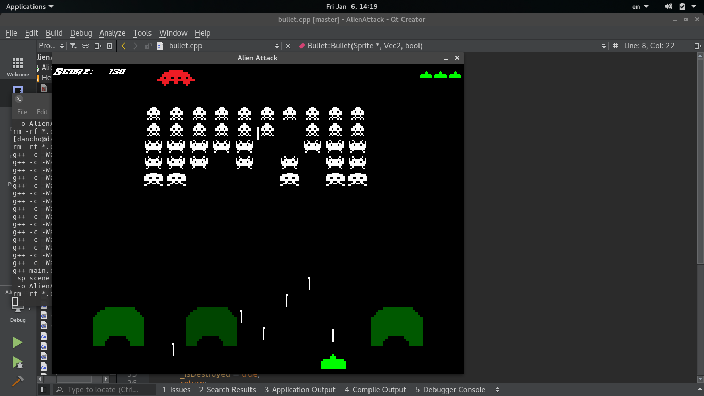Open Edit menu in the terminal window
704x396 pixels.
point(42,112)
